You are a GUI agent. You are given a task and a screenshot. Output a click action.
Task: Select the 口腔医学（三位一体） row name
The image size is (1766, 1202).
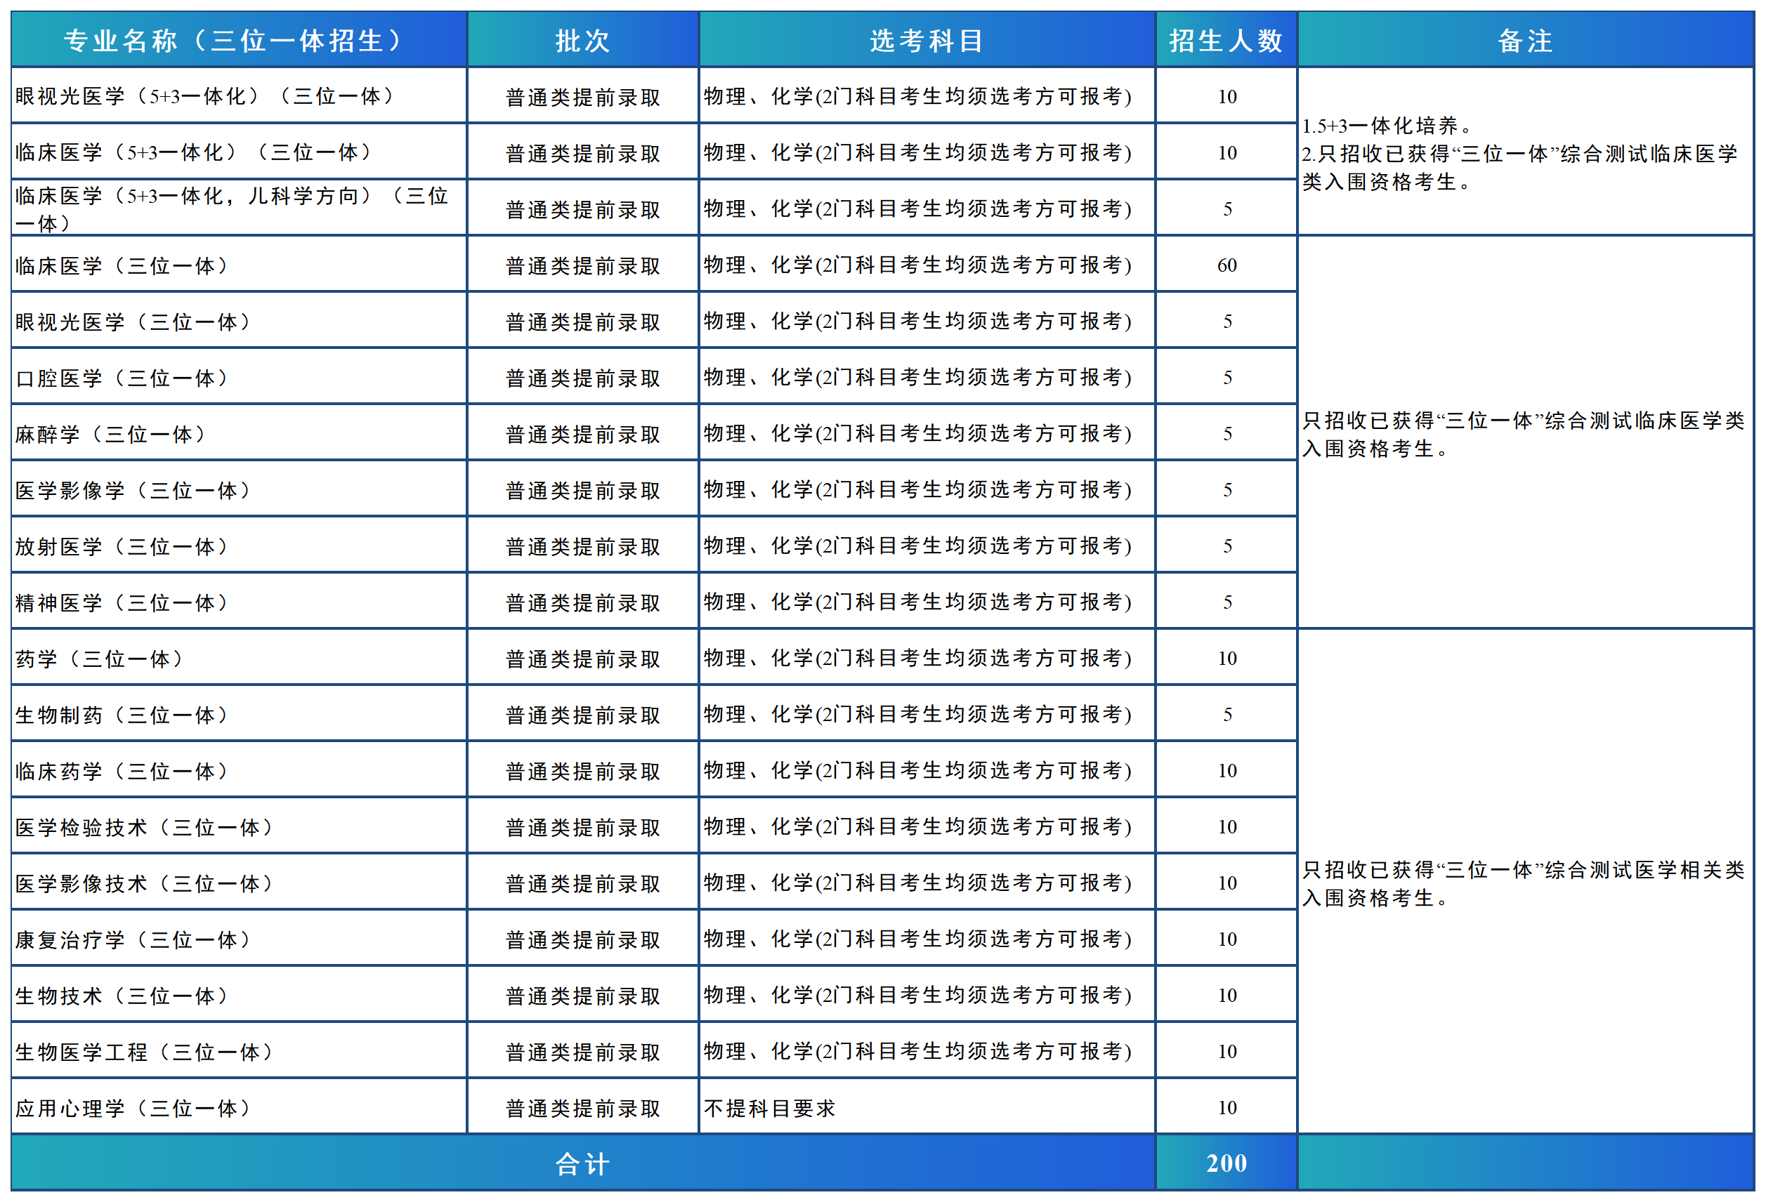pyautogui.click(x=122, y=378)
